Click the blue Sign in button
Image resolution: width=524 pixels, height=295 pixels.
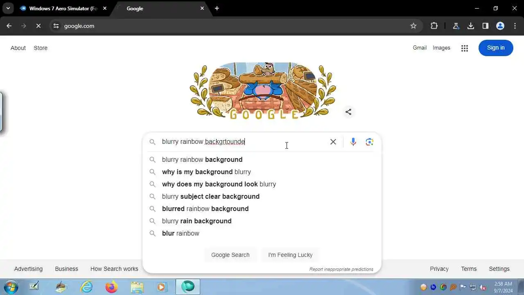(496, 48)
